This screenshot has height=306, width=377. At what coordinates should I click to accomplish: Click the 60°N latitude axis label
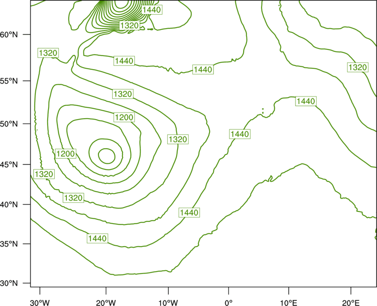[9, 34]
